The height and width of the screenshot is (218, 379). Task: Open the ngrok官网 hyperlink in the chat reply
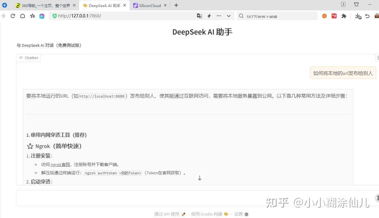(60, 164)
